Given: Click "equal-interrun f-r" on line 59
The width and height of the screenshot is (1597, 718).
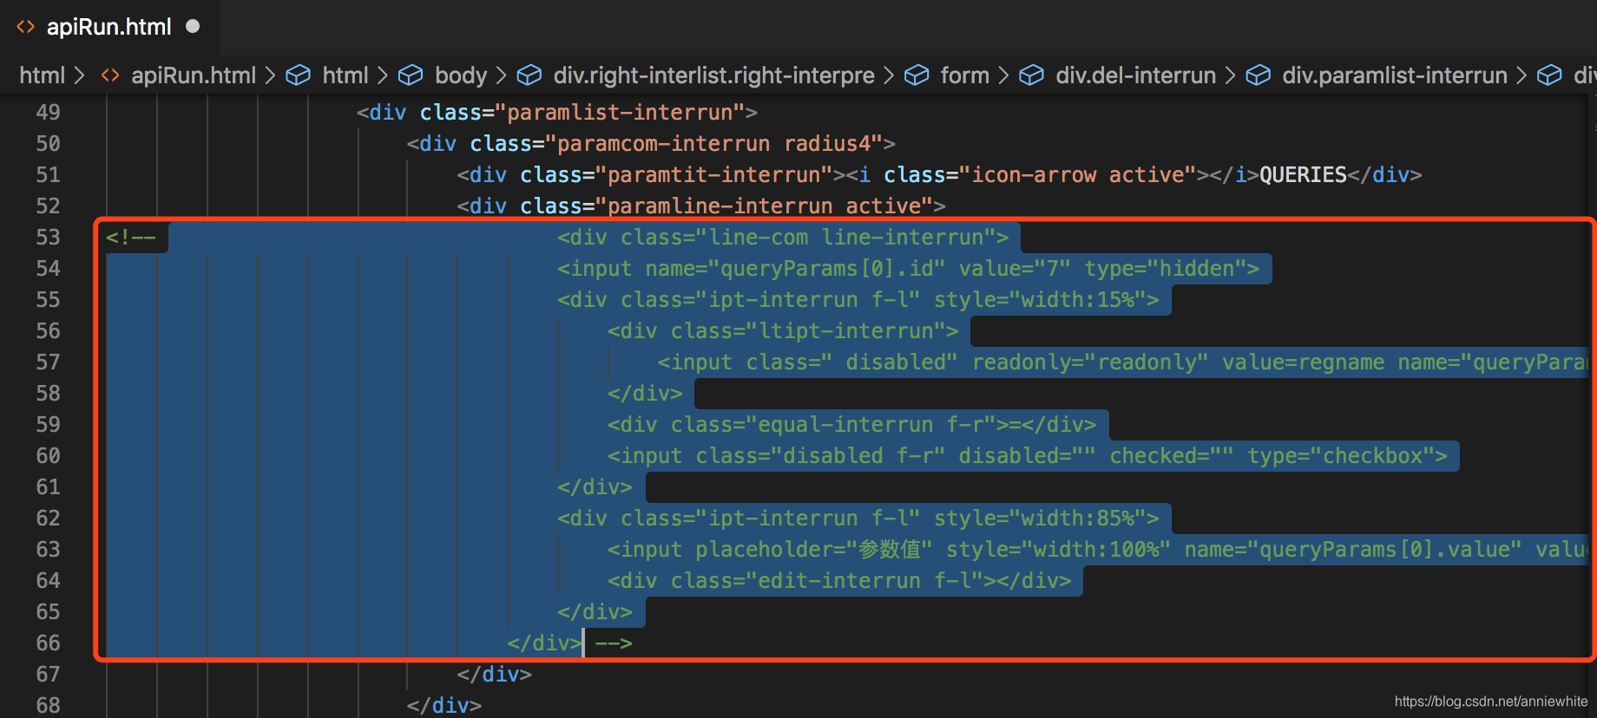Looking at the screenshot, I should (871, 424).
